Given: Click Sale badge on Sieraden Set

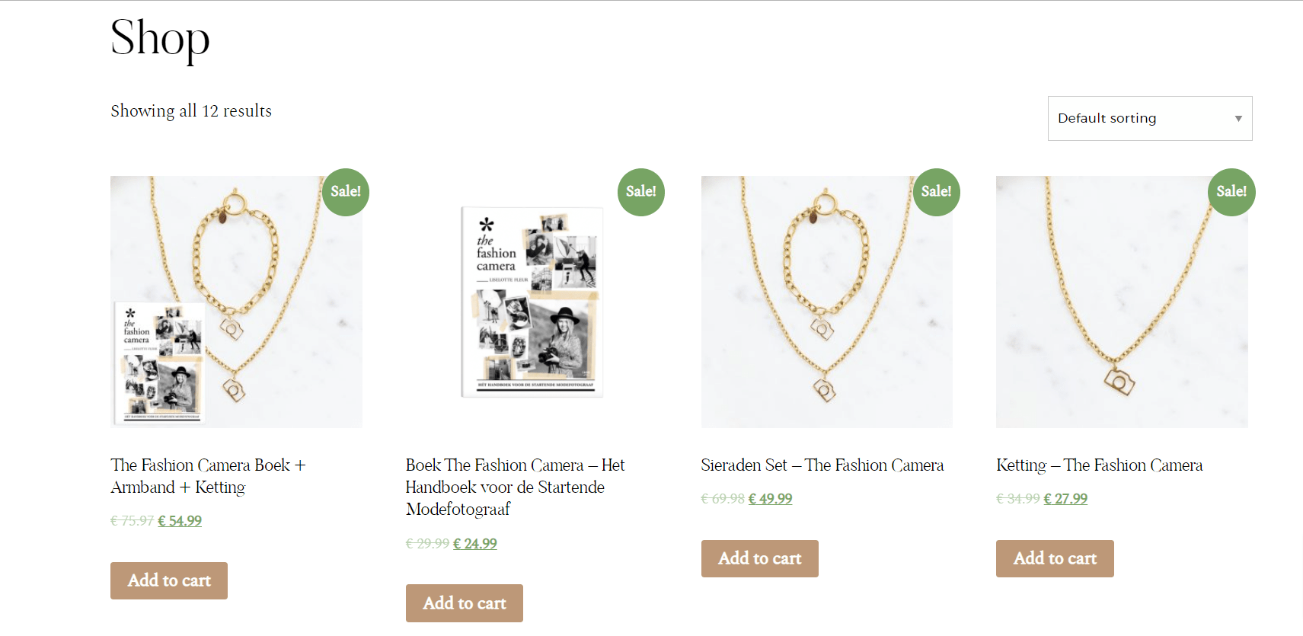Looking at the screenshot, I should click(936, 192).
